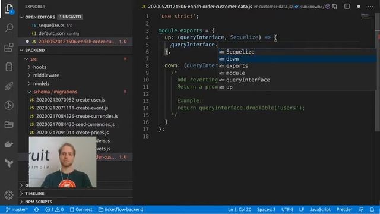Open the project folders icon view
This screenshot has width=380, height=214.
9,124
